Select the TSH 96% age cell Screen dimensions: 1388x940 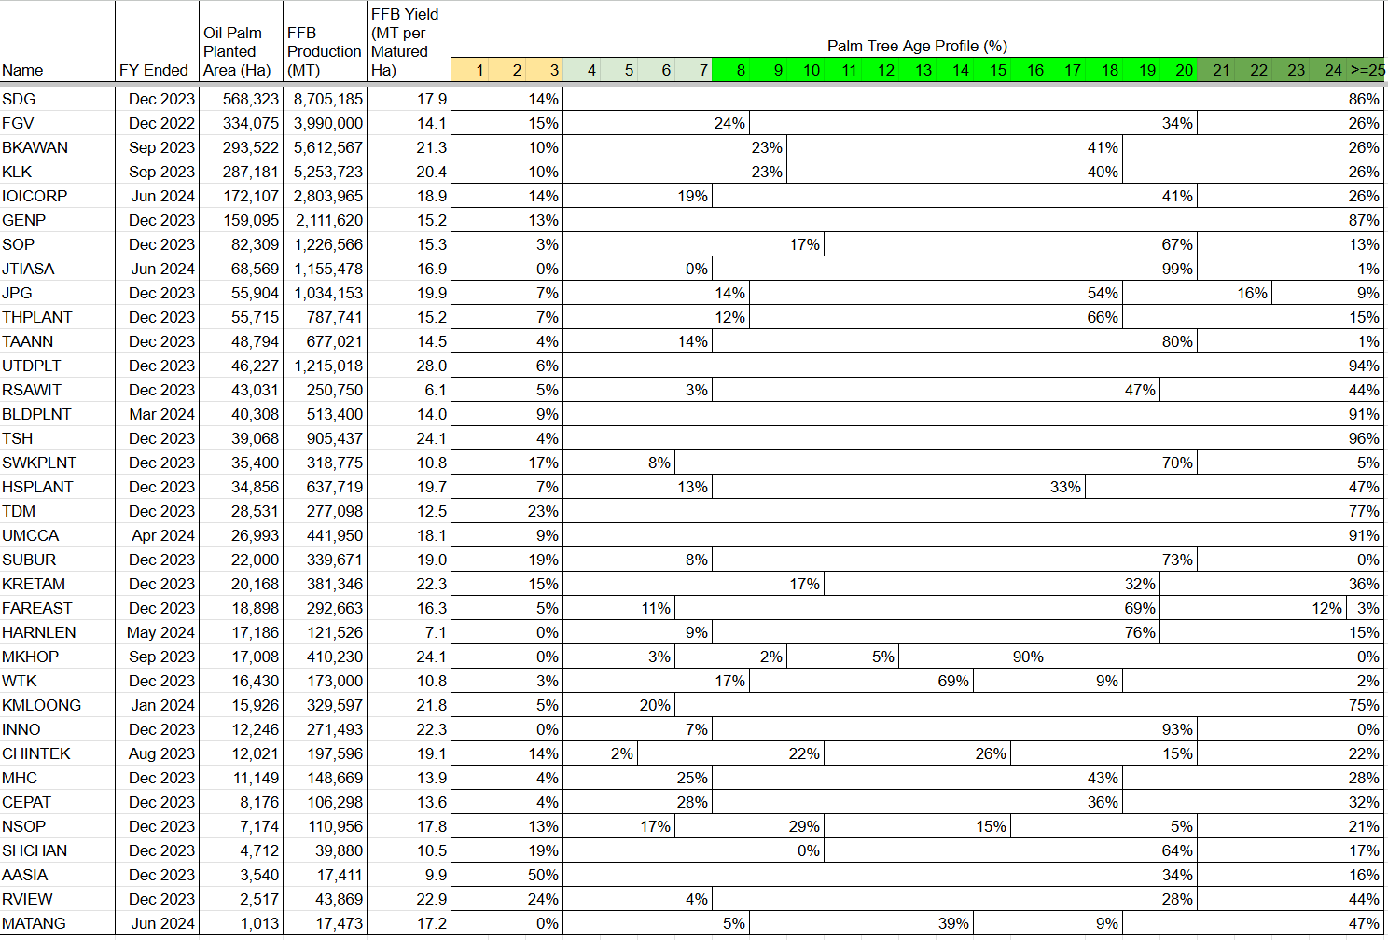[974, 438]
